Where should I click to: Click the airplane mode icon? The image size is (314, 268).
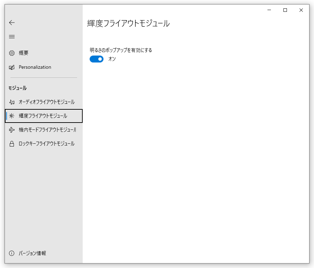(12, 130)
